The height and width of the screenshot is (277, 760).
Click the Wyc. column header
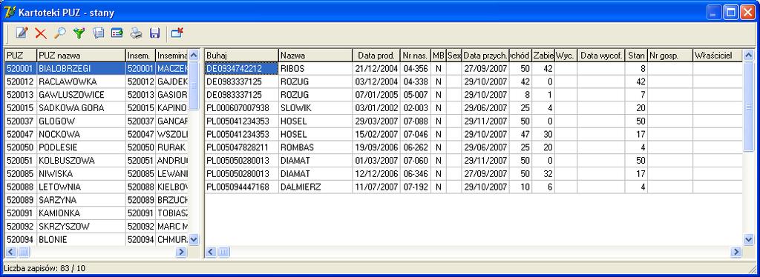[x=566, y=55]
